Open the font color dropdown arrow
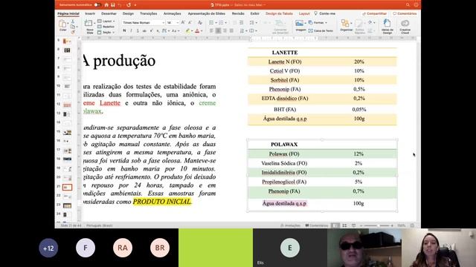This screenshot has height=267, width=476. click(202, 31)
